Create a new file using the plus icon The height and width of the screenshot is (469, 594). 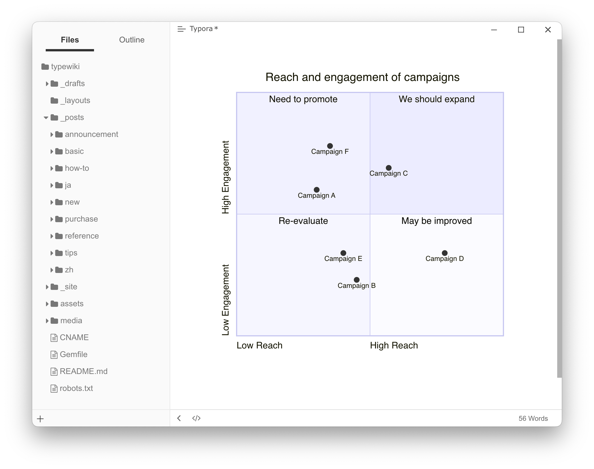40,418
